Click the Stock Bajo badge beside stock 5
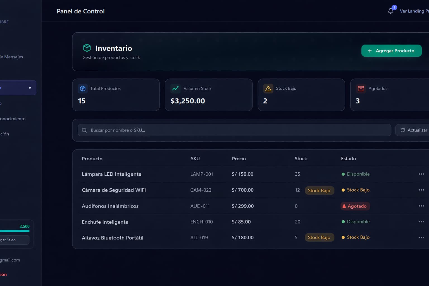 pyautogui.click(x=319, y=237)
